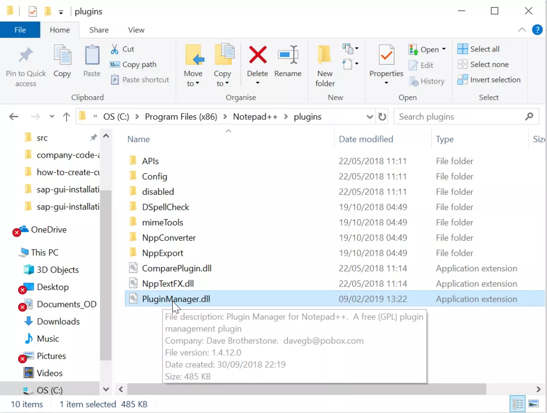Select the APIs folder
The height and width of the screenshot is (413, 547).
(x=150, y=161)
